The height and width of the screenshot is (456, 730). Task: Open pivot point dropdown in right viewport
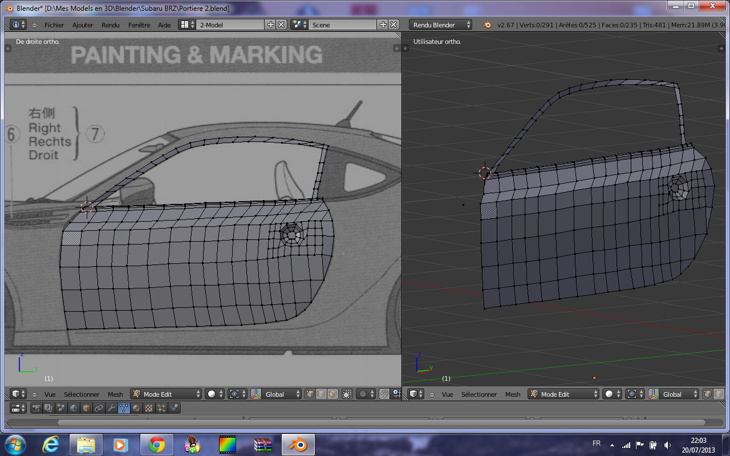(635, 394)
